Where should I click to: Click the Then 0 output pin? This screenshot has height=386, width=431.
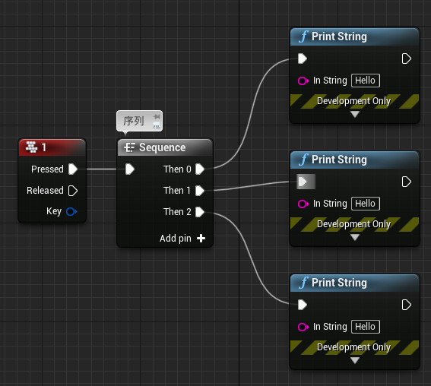point(200,169)
